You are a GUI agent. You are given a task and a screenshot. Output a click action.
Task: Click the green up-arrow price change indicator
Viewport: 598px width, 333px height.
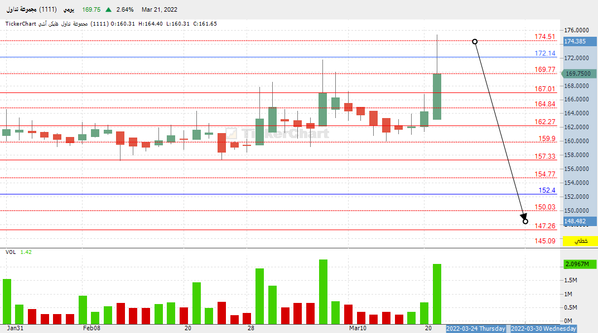[108, 9]
